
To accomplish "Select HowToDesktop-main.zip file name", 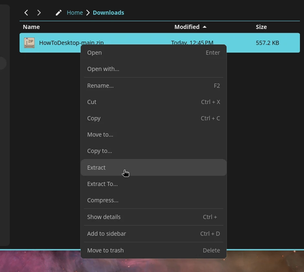I will [x=71, y=42].
